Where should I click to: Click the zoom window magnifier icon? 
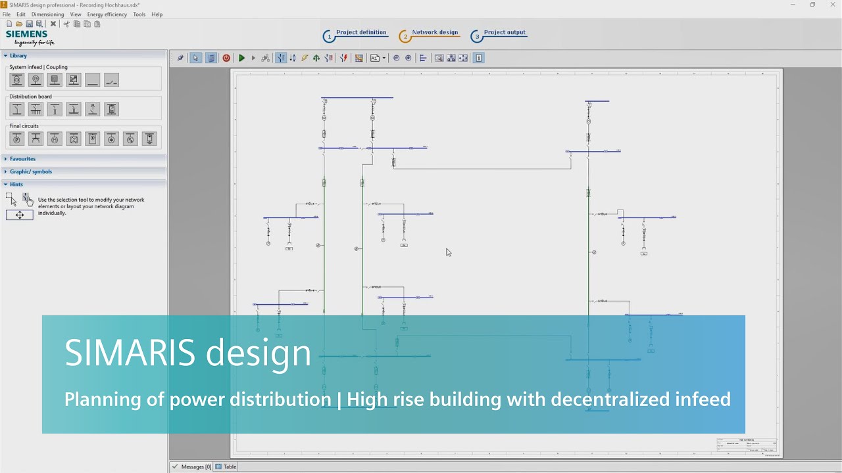pyautogui.click(x=439, y=58)
